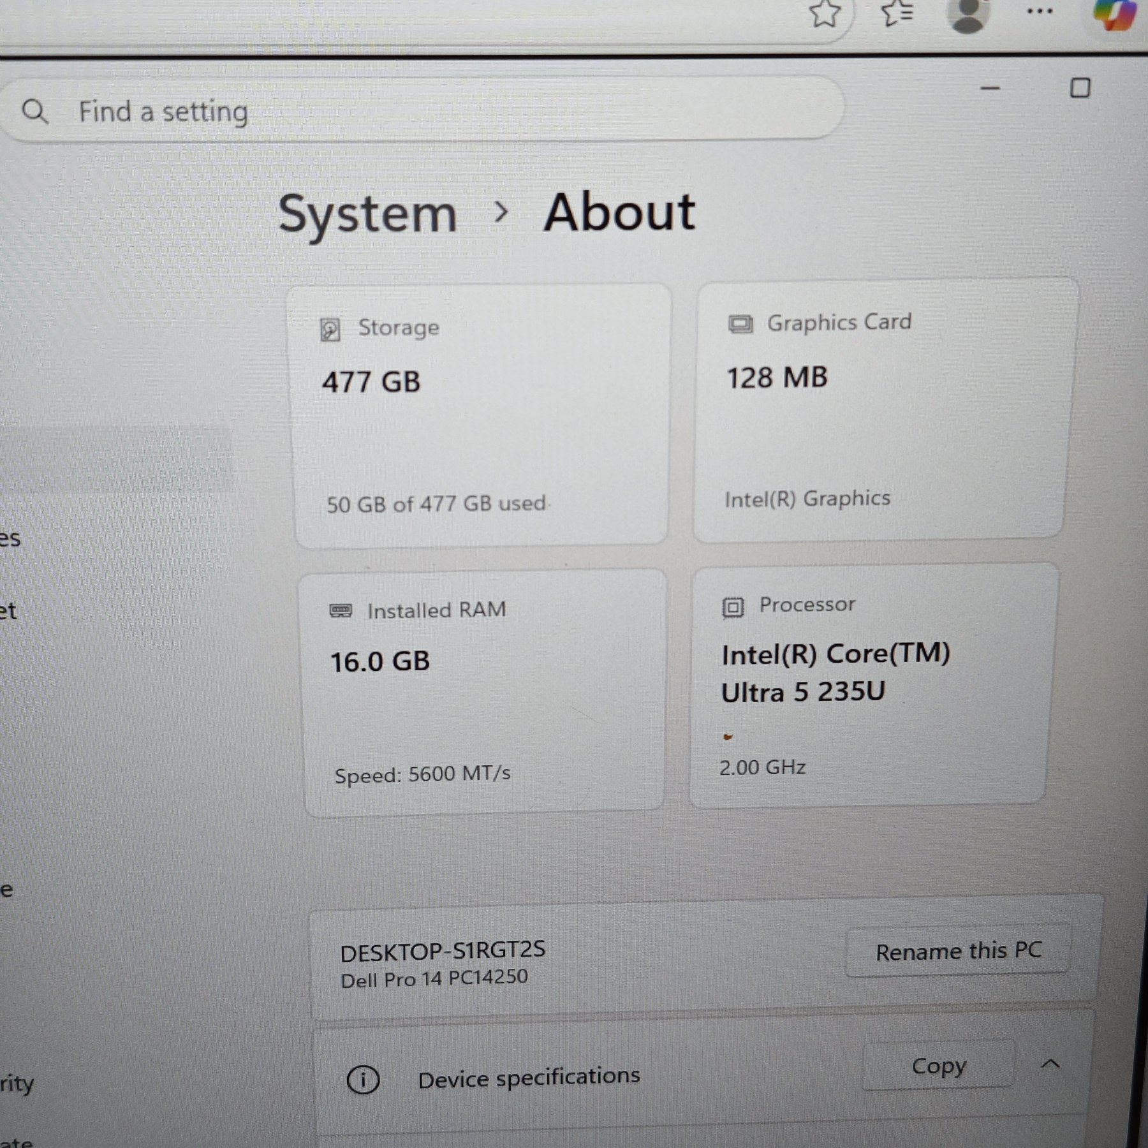Collapse the Device specifications section
Image resolution: width=1148 pixels, height=1148 pixels.
coord(1050,1064)
